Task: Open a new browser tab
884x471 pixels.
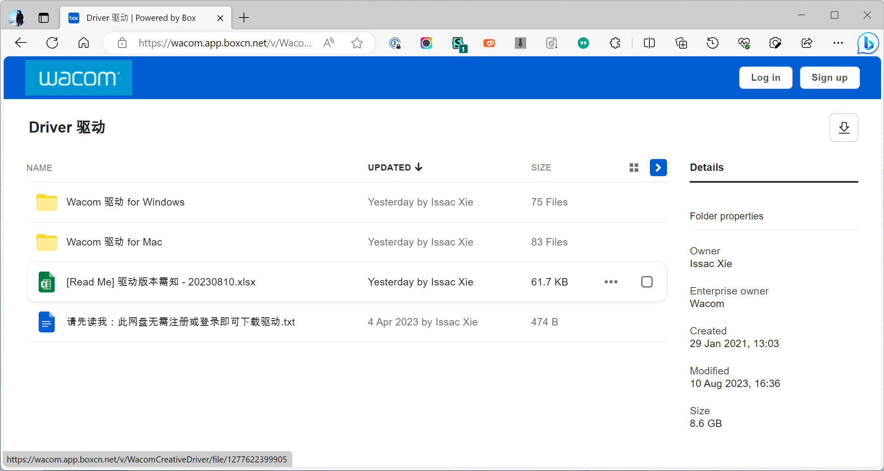Action: [244, 18]
